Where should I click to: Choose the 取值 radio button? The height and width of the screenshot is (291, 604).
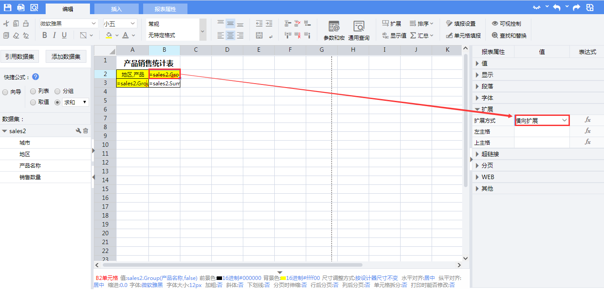[x=33, y=102]
